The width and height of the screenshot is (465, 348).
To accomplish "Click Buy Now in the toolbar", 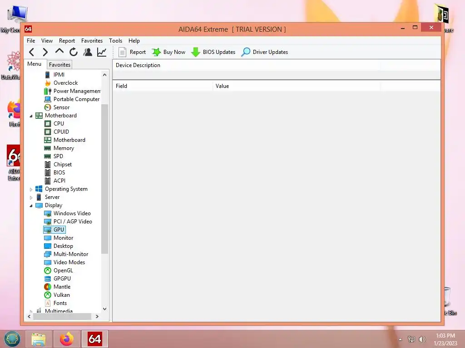I will [x=168, y=52].
